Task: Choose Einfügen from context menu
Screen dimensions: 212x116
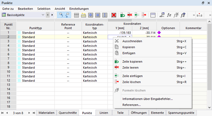Action: 153,53
